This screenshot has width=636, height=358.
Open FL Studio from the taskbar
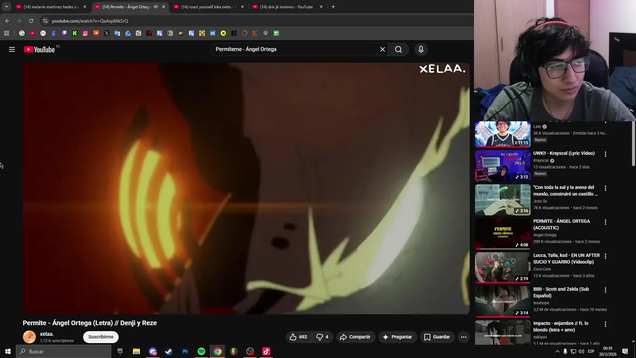pyautogui.click(x=234, y=352)
